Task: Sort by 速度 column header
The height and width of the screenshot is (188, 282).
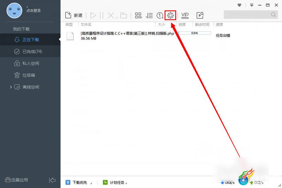Action: coord(219,25)
